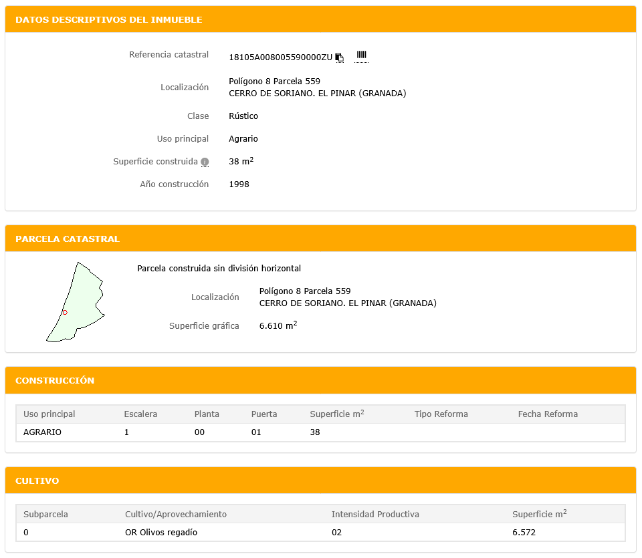Screen dimensions: 642x558
Task: Open the parcel outline map thumbnail
Action: pyautogui.click(x=76, y=302)
